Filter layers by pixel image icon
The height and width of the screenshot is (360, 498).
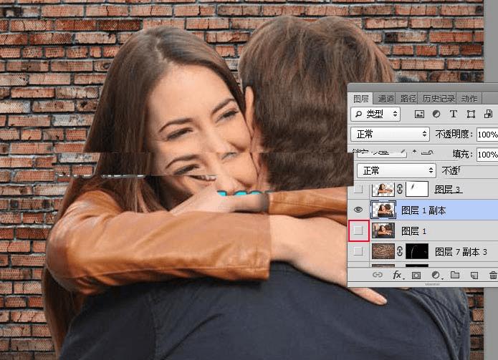pyautogui.click(x=419, y=115)
